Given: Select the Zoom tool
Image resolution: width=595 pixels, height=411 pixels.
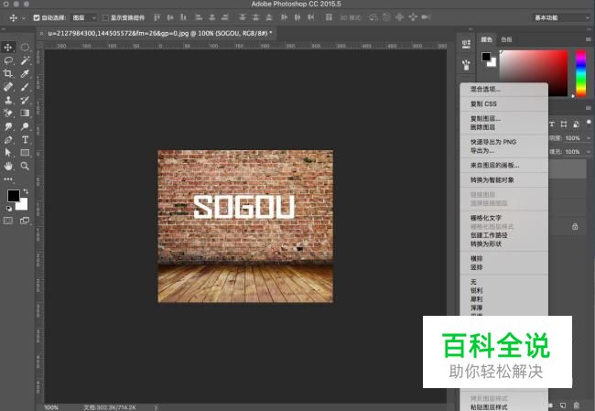Looking at the screenshot, I should click(25, 166).
